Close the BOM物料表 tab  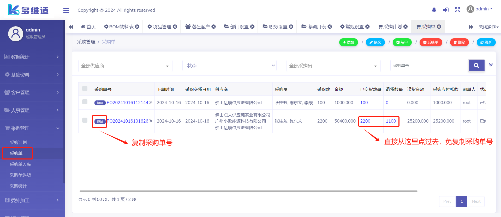pos(137,27)
